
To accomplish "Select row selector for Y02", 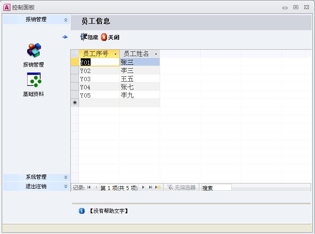I will point(75,70).
